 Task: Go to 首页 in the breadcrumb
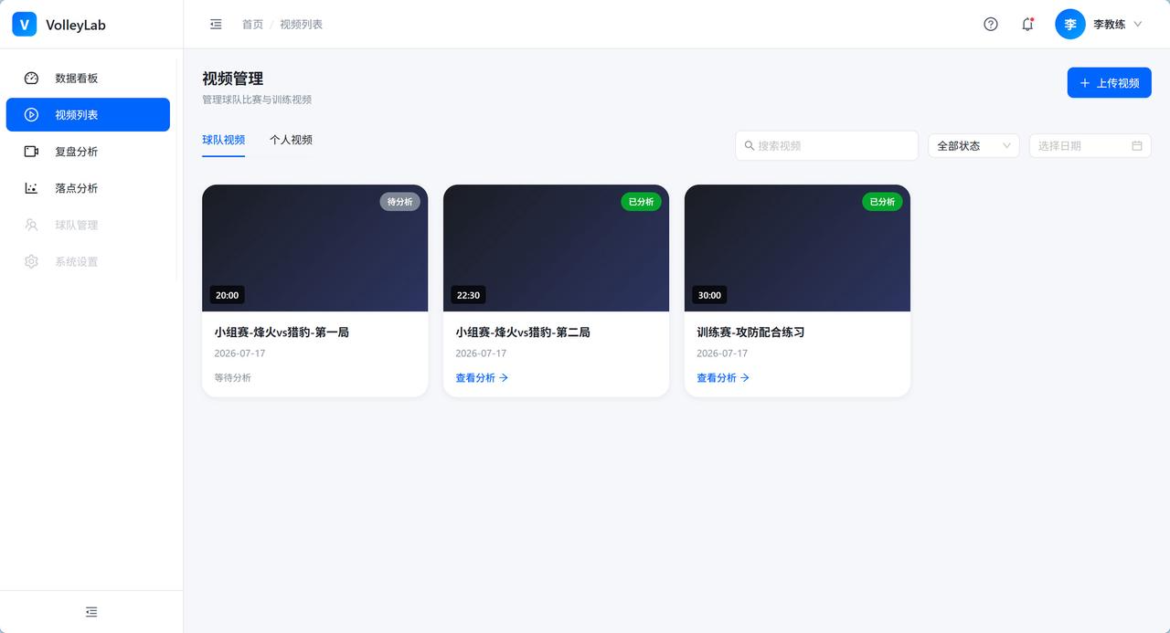pos(252,25)
